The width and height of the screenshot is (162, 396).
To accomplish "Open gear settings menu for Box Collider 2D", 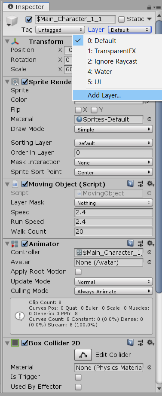I will point(151,343).
